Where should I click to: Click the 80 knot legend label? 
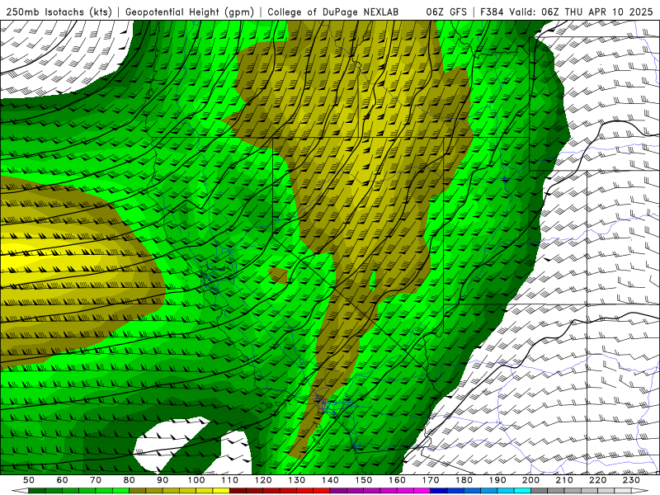point(130,480)
